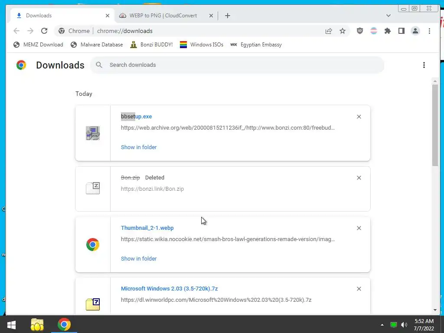Click the 7z archive icon for Windows 2.03
Image resolution: width=444 pixels, height=333 pixels.
pyautogui.click(x=93, y=304)
